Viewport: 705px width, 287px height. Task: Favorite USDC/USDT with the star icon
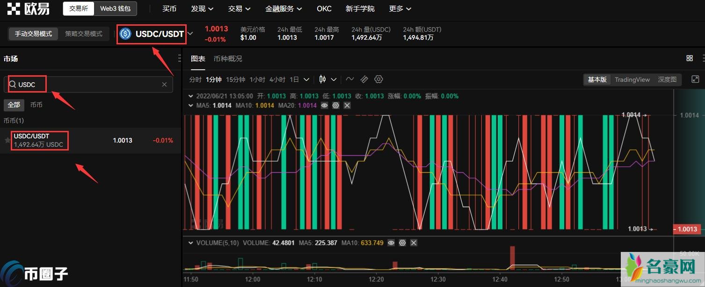point(7,140)
